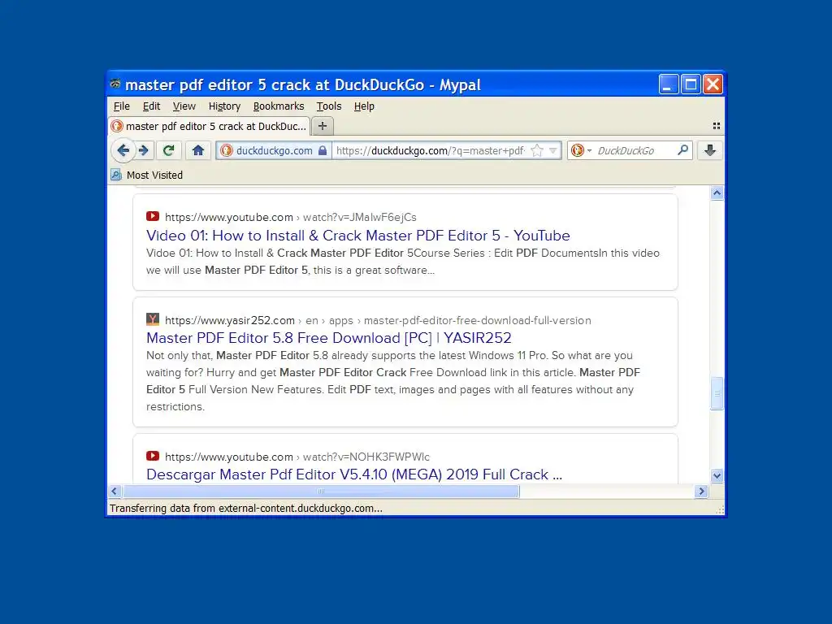Open Video 01: How to Install & Crack link

(358, 235)
